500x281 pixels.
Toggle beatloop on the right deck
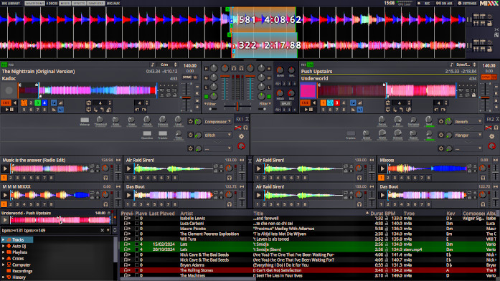click(x=388, y=103)
